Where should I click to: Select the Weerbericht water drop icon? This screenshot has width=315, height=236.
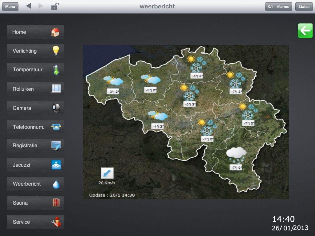[x=56, y=184]
